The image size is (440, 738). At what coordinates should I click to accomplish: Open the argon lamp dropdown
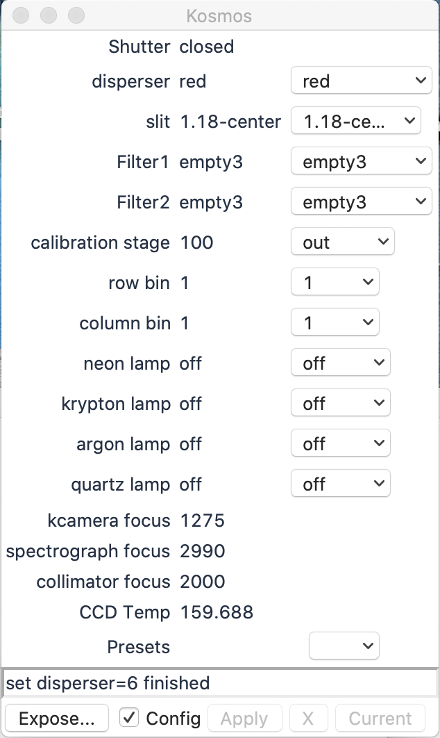[340, 444]
